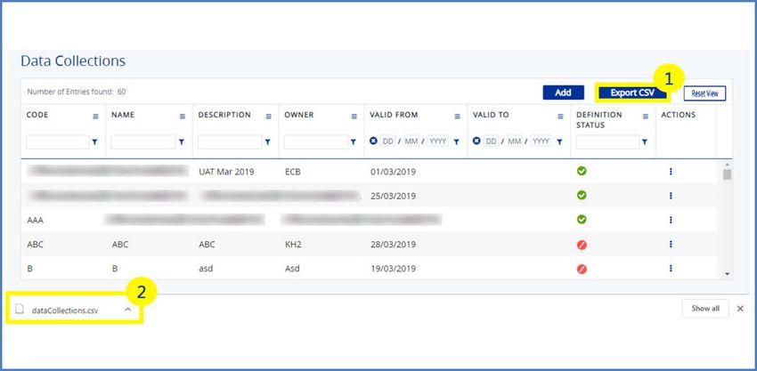Image resolution: width=757 pixels, height=371 pixels.
Task: Export the table with Export CSV
Action: (632, 93)
